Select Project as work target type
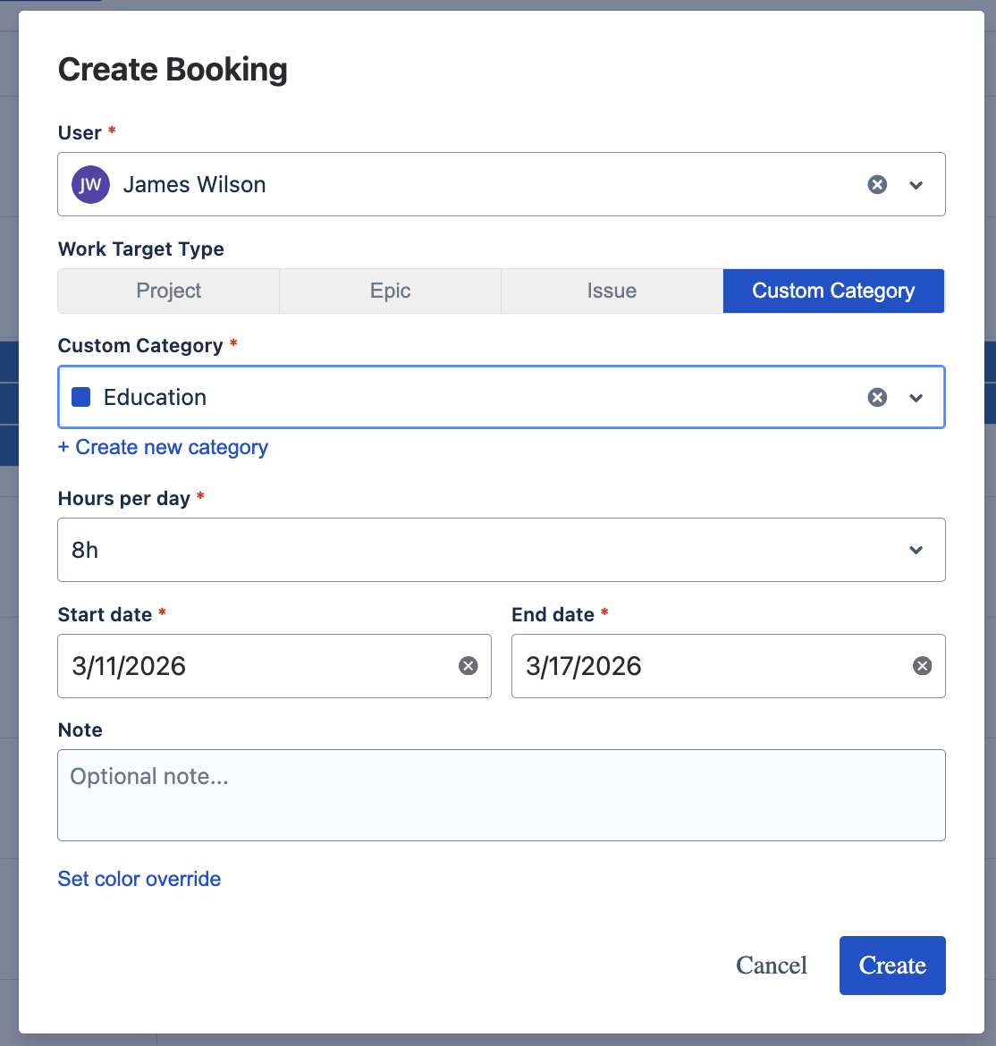 [x=168, y=291]
